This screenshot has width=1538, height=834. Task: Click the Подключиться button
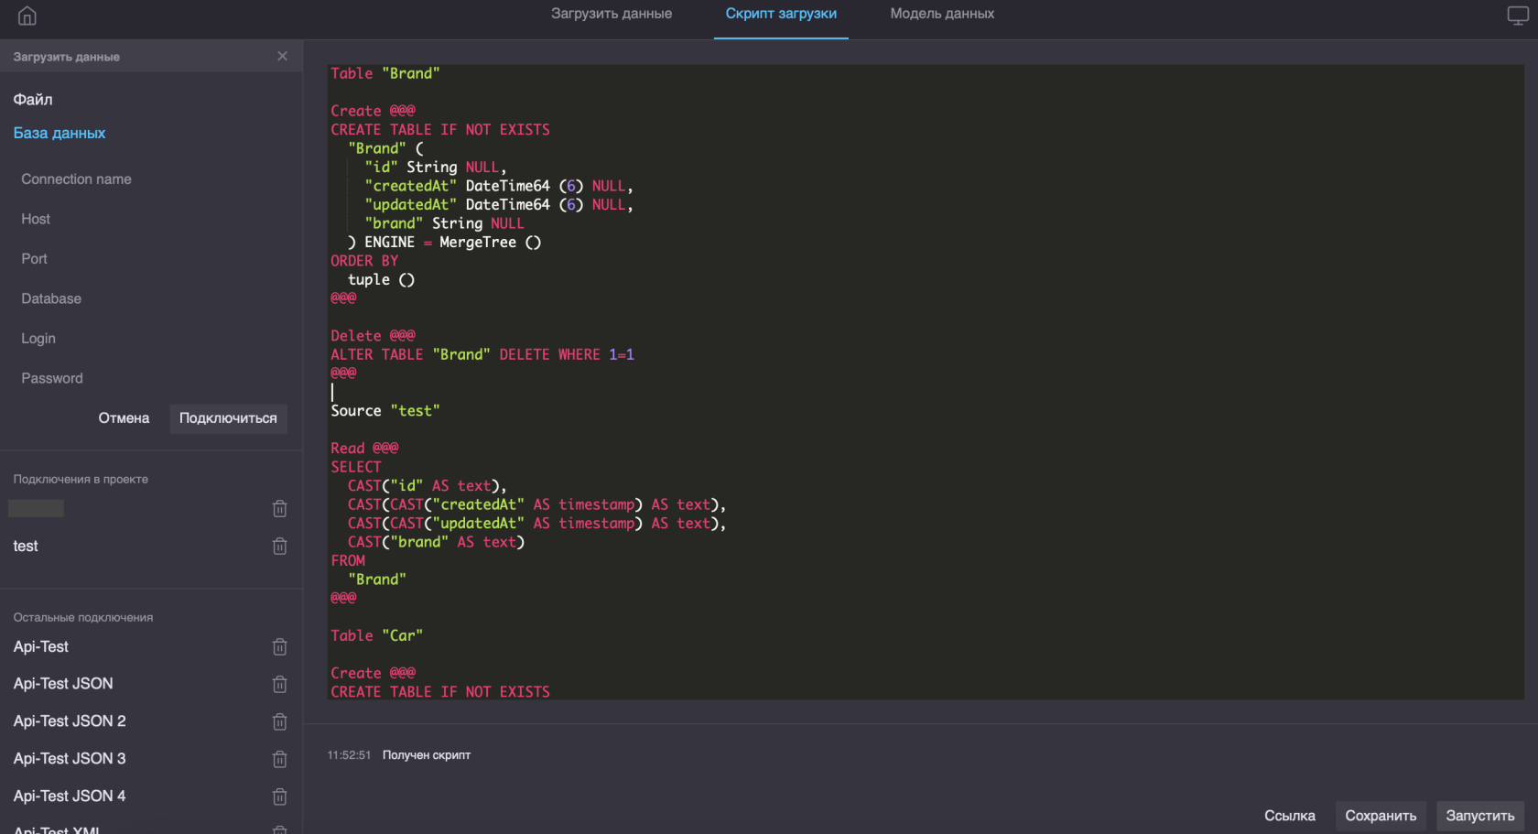click(228, 418)
